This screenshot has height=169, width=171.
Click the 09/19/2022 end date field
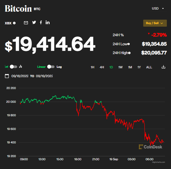click(44, 76)
